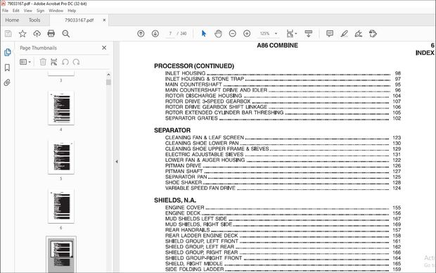Click the thumbnails panel scrollbar thumb

[108, 82]
